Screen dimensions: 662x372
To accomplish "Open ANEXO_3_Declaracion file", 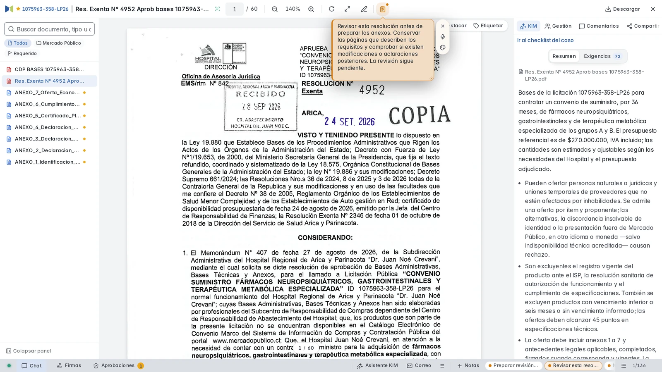I will coord(49,139).
